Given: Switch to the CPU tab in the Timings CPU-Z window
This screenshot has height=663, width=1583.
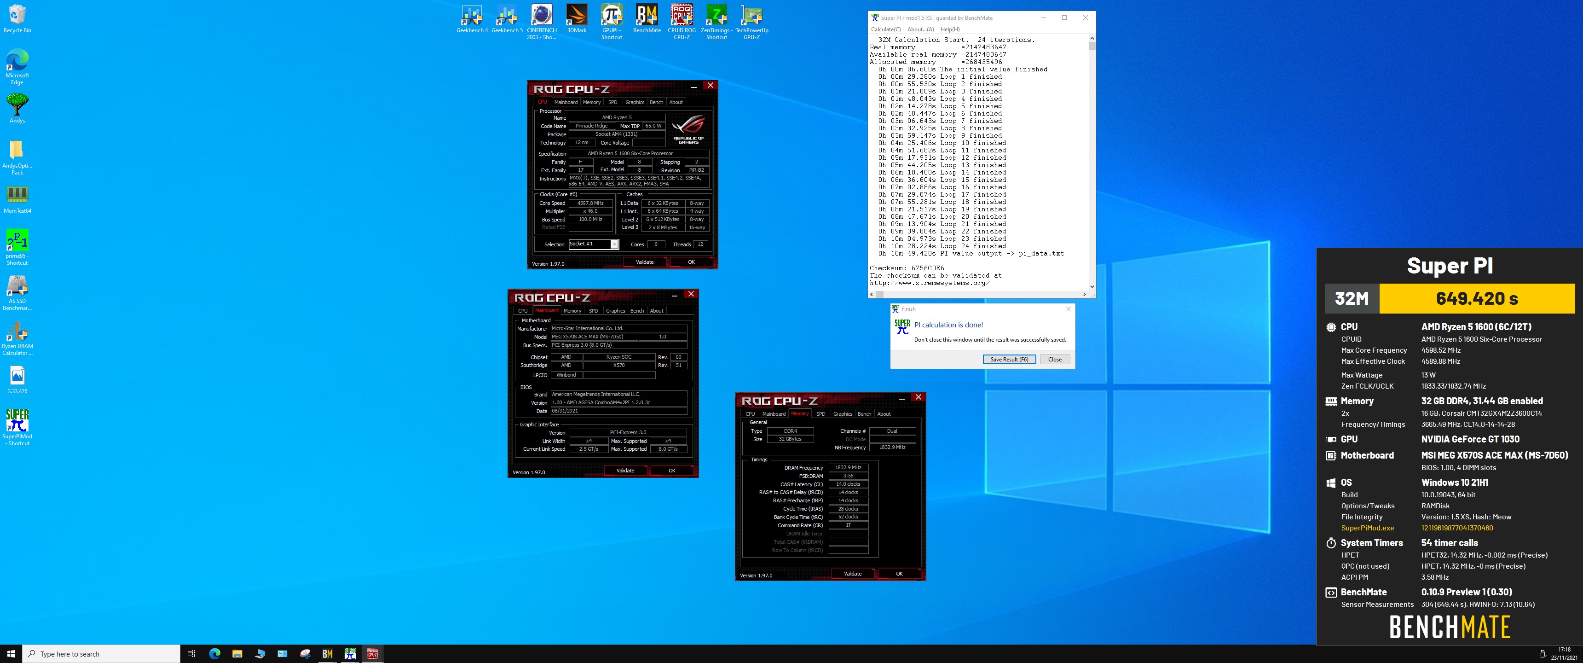Looking at the screenshot, I should click(751, 414).
